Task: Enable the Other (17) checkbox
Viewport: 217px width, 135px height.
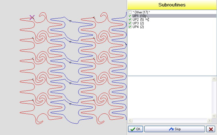Action: (x=130, y=12)
